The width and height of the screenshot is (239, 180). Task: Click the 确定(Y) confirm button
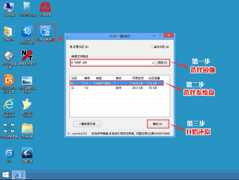tap(158, 124)
